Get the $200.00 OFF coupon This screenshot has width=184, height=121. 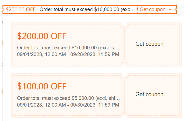[149, 44]
